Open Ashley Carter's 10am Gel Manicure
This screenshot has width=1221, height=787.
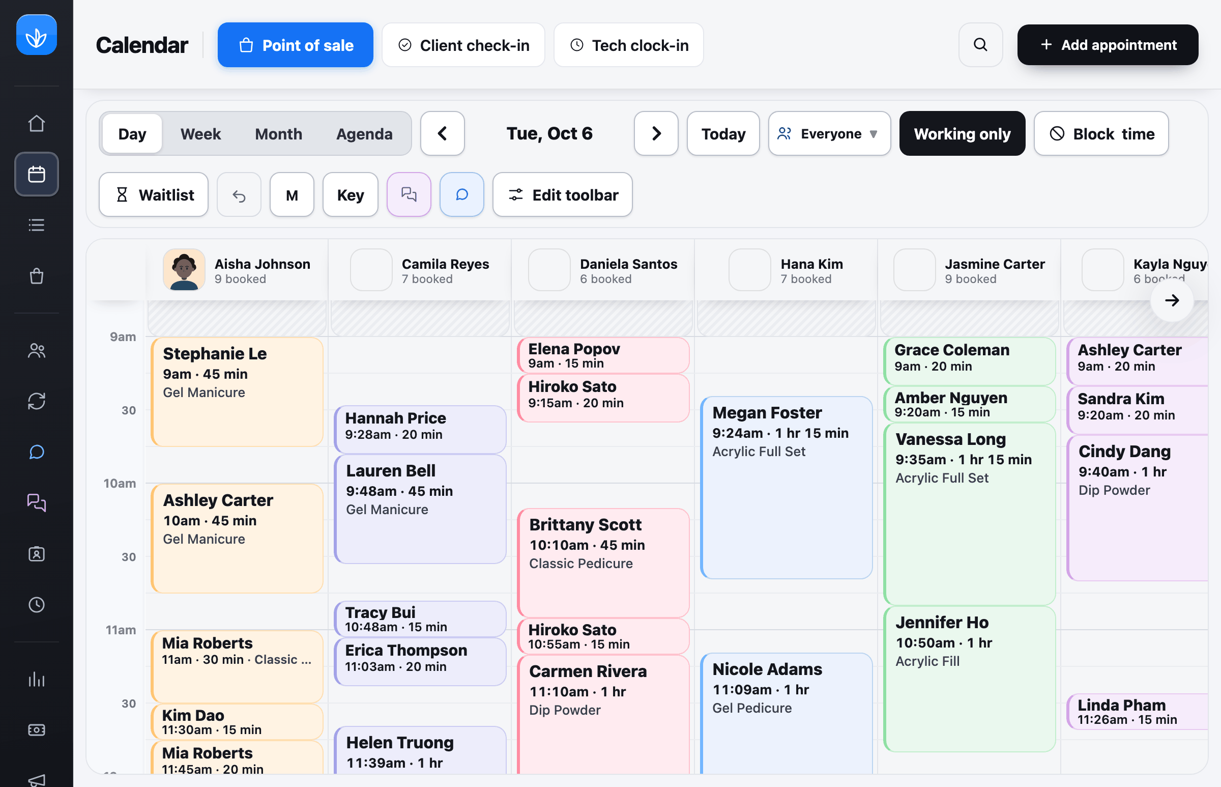[237, 539]
